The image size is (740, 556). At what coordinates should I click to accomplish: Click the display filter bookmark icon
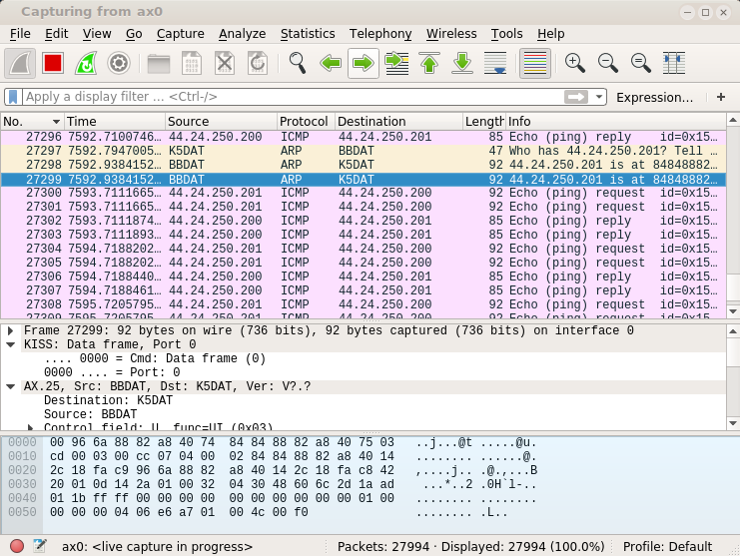click(13, 97)
